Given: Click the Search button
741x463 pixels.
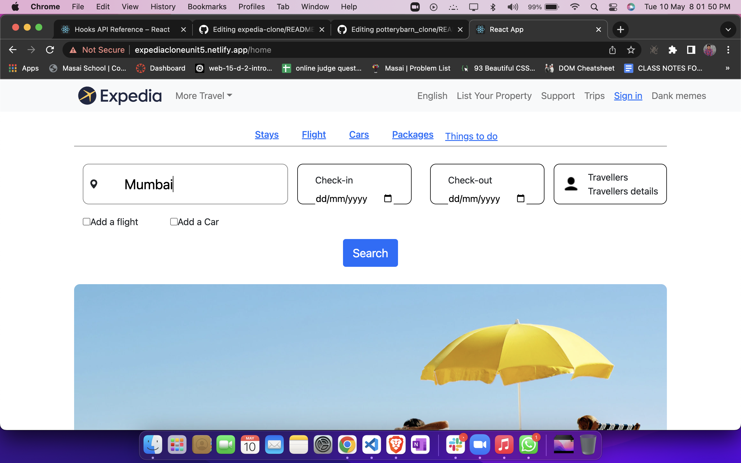Looking at the screenshot, I should tap(370, 253).
